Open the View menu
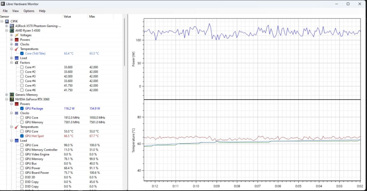The image size is (367, 191). [15, 11]
